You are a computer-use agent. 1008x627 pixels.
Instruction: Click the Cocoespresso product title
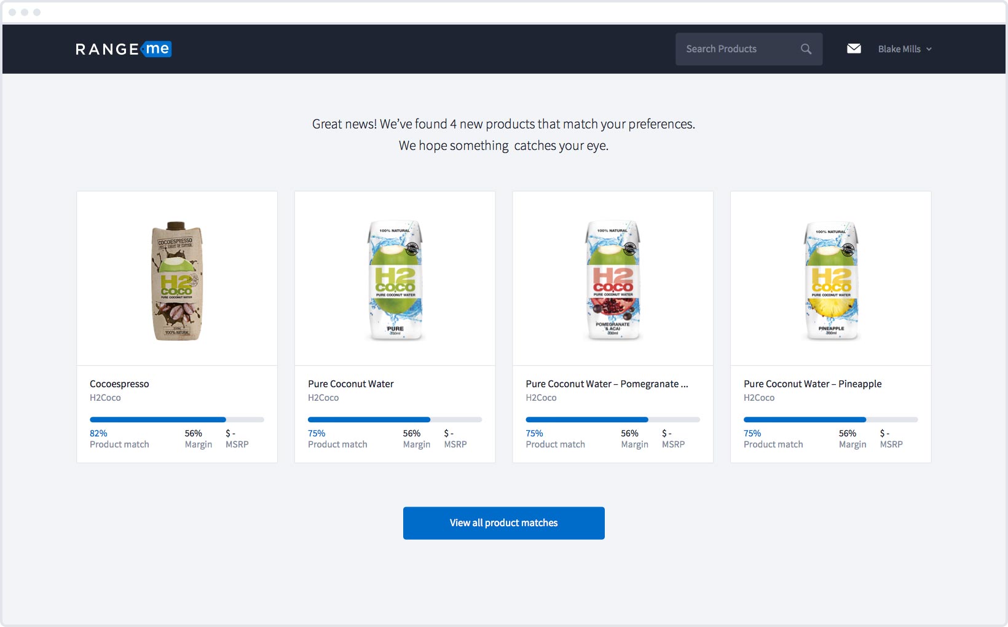point(119,384)
